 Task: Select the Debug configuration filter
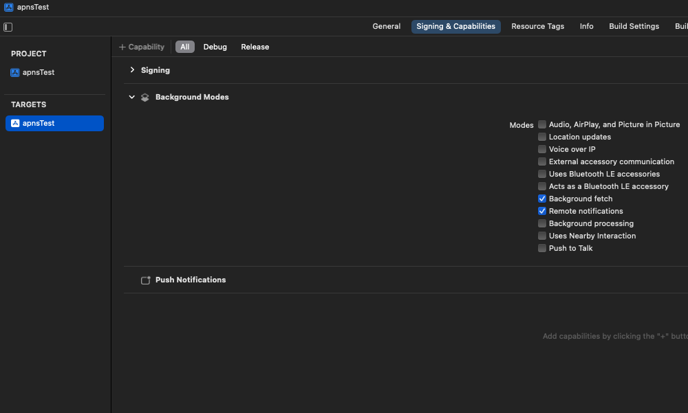pos(215,47)
